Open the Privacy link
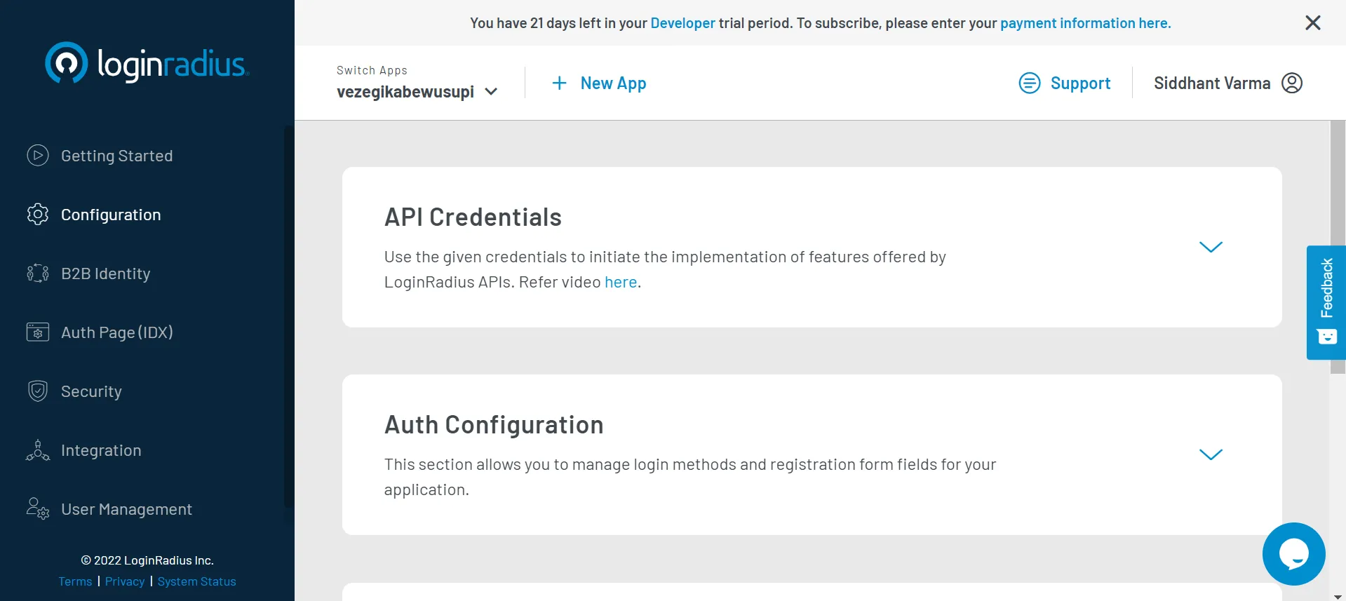Screen dimensions: 1346x601 coord(125,581)
